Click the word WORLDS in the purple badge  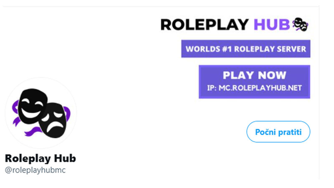(201, 49)
